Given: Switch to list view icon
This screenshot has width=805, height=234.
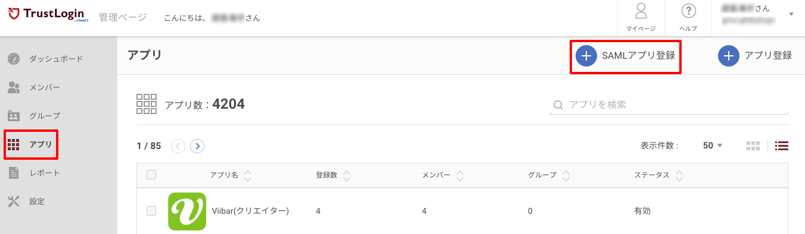Looking at the screenshot, I should coord(782,146).
